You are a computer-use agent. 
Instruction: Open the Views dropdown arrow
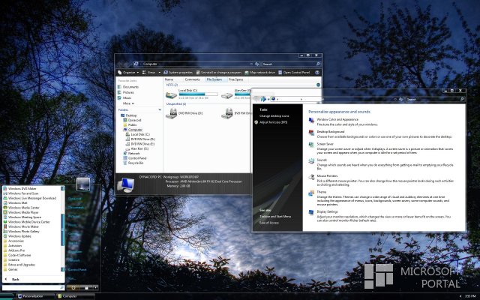[160, 73]
